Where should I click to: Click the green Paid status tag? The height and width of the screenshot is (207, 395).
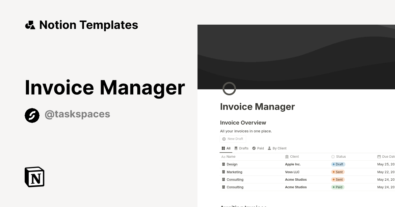(338, 187)
